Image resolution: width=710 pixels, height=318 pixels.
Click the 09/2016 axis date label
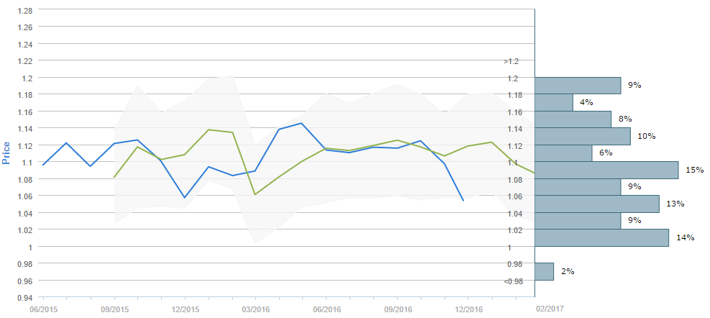[397, 309]
